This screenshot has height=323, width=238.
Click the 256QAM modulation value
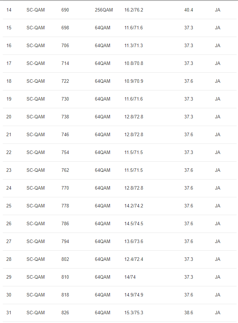[104, 10]
